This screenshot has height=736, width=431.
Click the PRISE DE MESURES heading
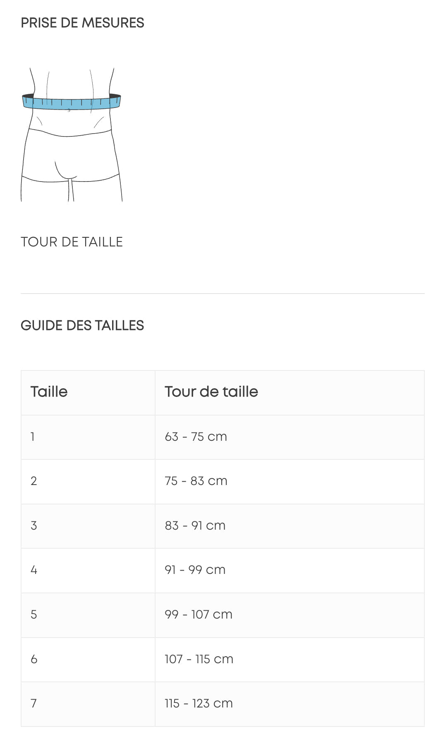click(x=82, y=23)
